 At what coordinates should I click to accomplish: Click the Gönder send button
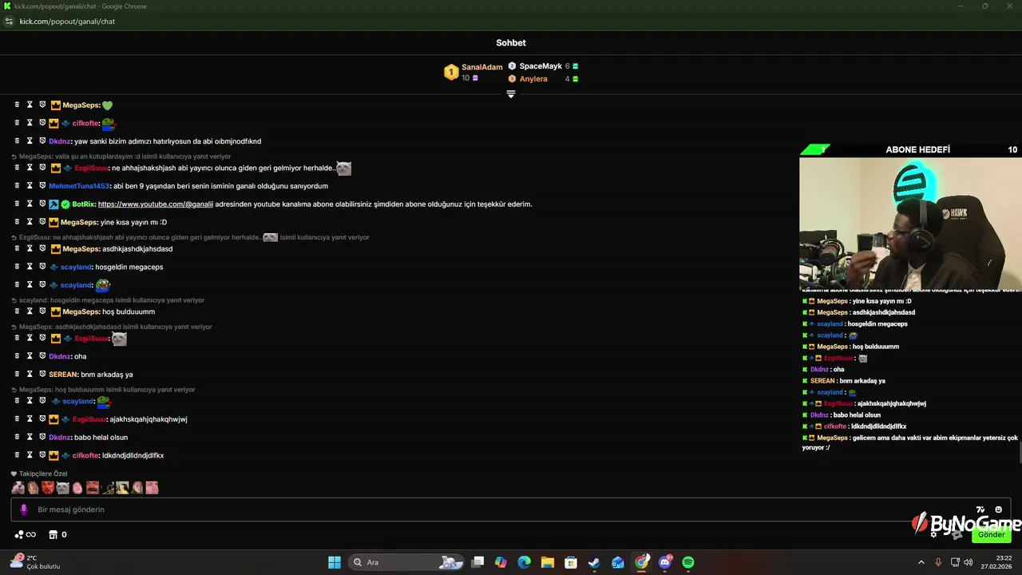991,534
